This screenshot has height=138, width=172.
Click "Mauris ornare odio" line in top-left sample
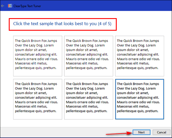pos(37,59)
